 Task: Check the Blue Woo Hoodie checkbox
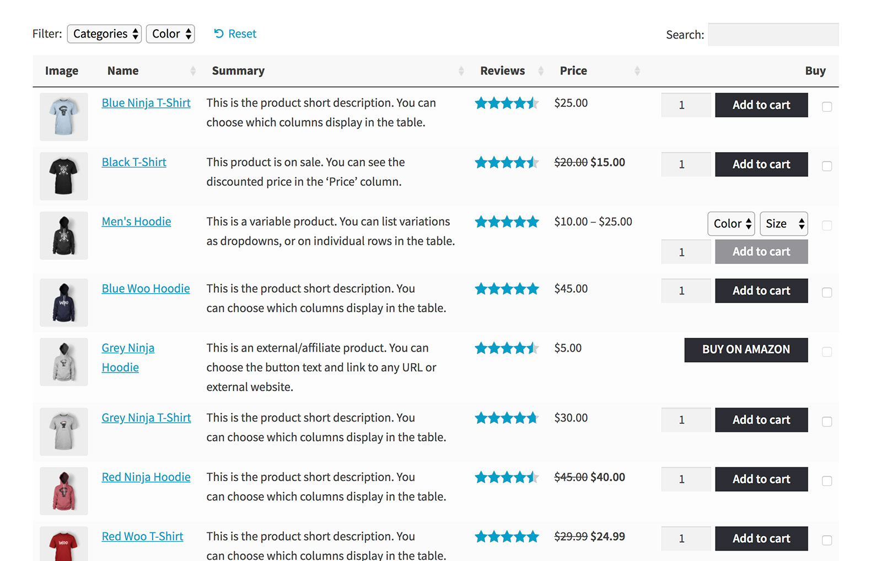(826, 293)
